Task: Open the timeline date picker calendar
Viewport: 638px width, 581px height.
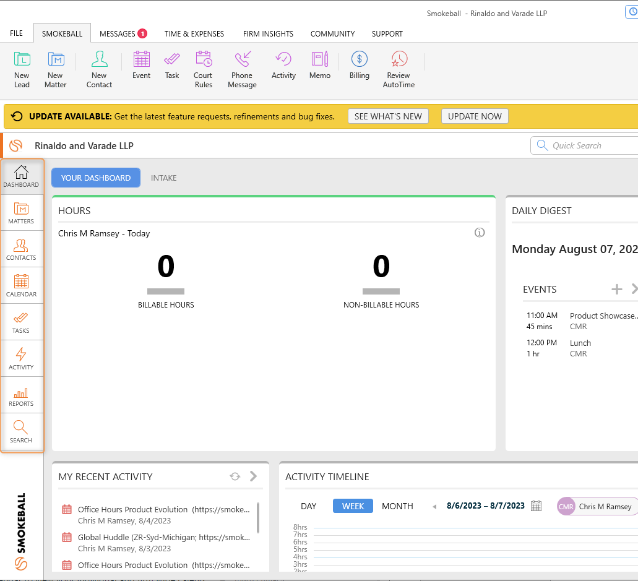Action: click(537, 506)
